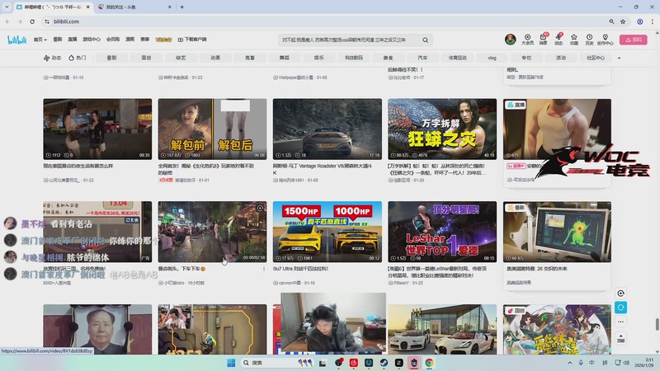Screen dimensions: 660x371
Task: Open 消息 messages icon
Action: (544, 40)
